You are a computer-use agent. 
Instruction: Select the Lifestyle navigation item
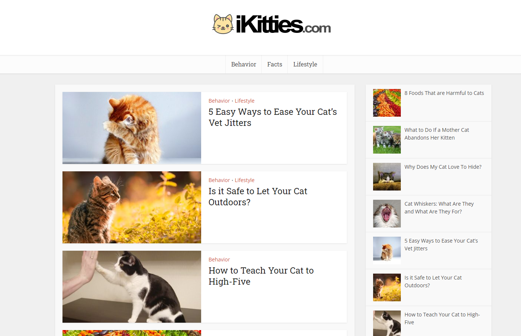(305, 64)
